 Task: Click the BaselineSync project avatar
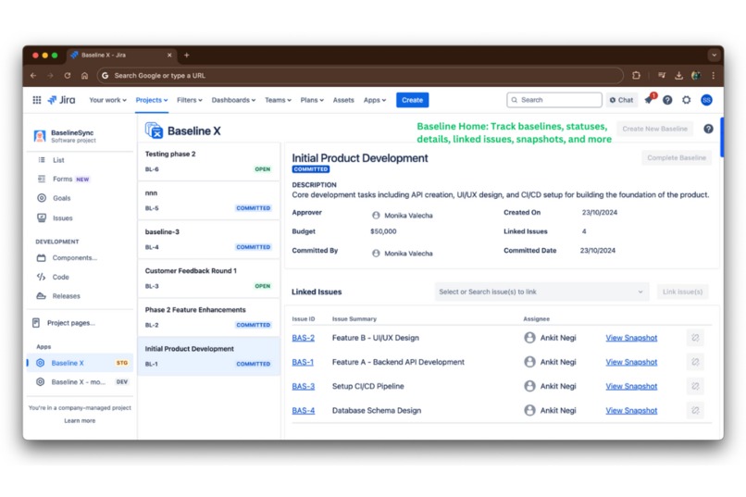40,136
